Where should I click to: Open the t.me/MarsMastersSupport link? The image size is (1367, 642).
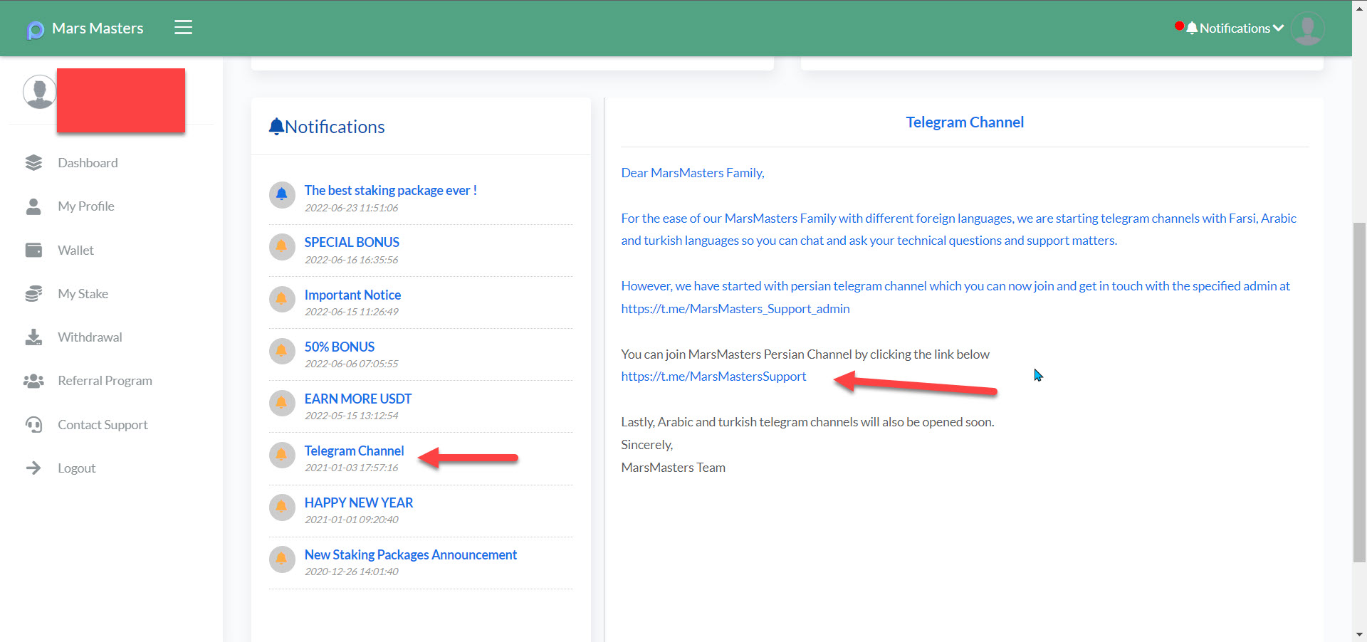click(713, 377)
